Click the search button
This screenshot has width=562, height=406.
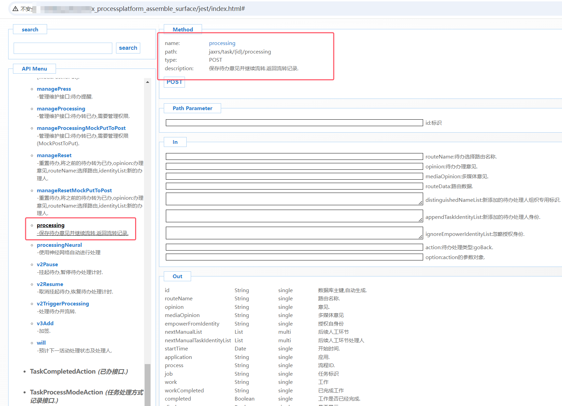click(128, 48)
